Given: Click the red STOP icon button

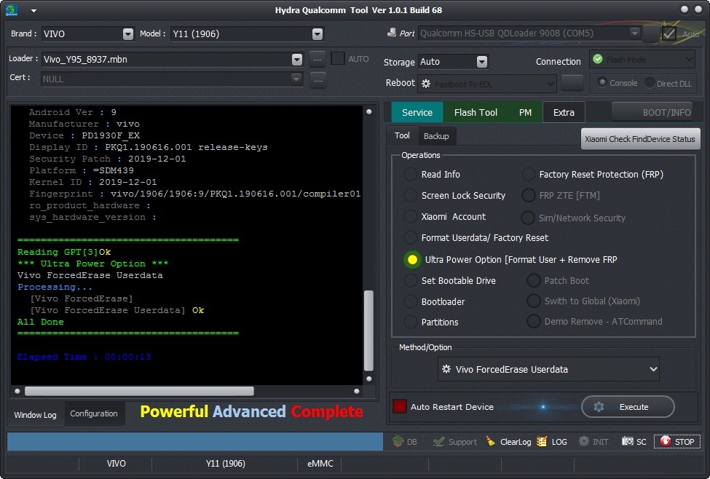Looking at the screenshot, I should pos(665,441).
